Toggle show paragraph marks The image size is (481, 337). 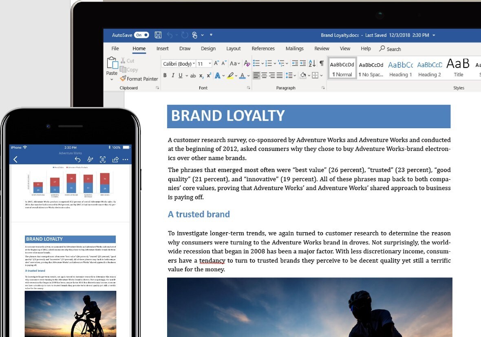[x=322, y=63]
